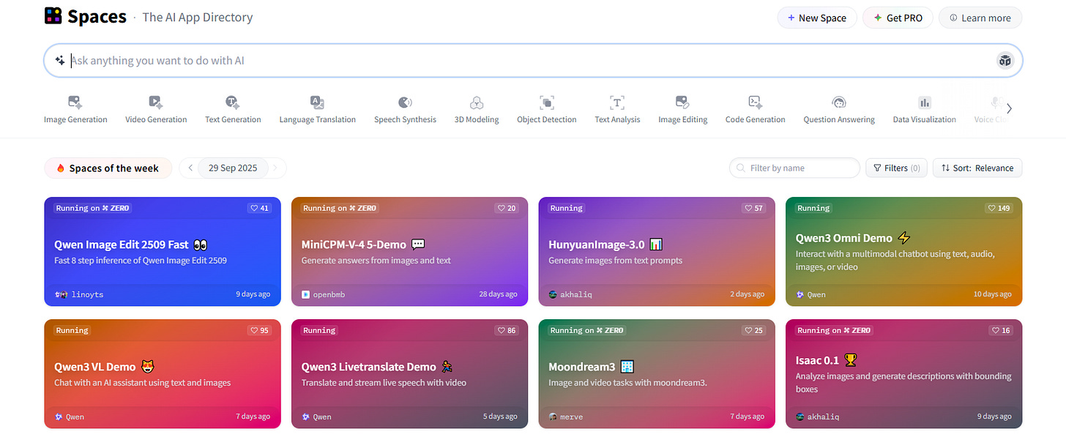Open the HunyuanImage-3.0 space card
The image size is (1066, 448).
[657, 251]
